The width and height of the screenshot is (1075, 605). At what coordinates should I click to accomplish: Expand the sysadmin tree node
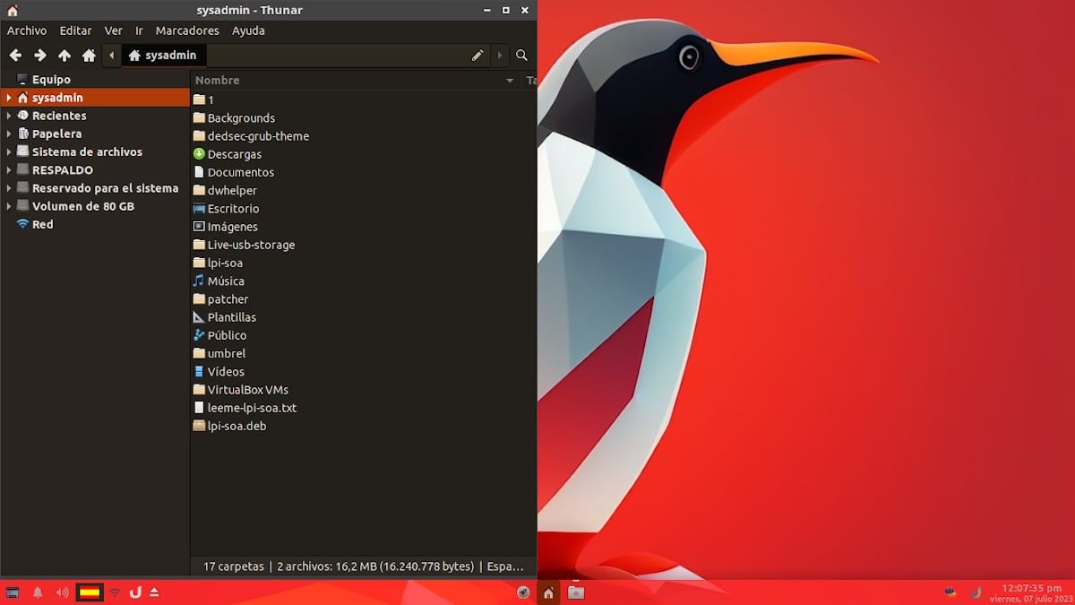(9, 98)
